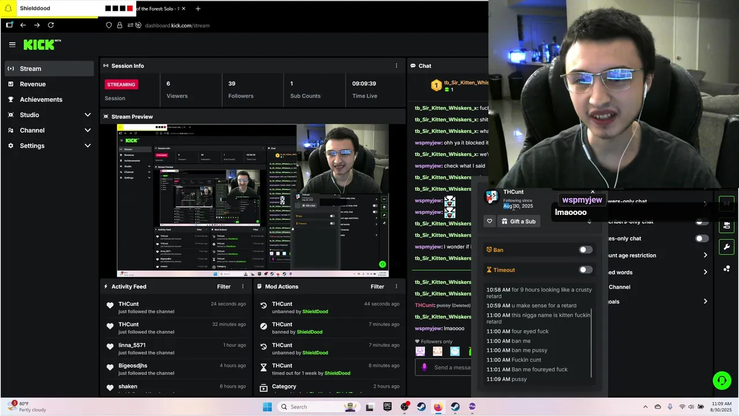
Task: Switch to the 'of the Forest: Solo' tab
Action: pyautogui.click(x=161, y=9)
